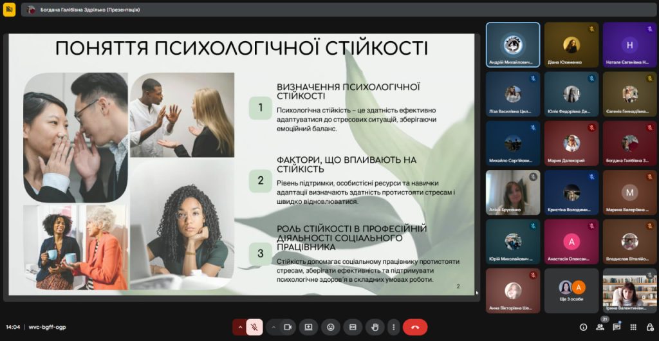Leave the call with red hang-up button
The height and width of the screenshot is (341, 659).
pyautogui.click(x=415, y=327)
